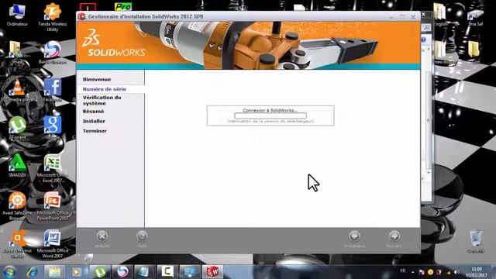Show hidden tray icons arrow
Viewport: 496px width, 279px height.
(413, 272)
